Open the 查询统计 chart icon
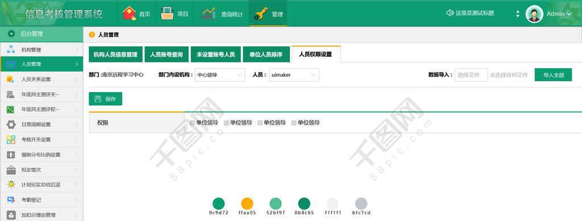This screenshot has width=582, height=221. 209,14
